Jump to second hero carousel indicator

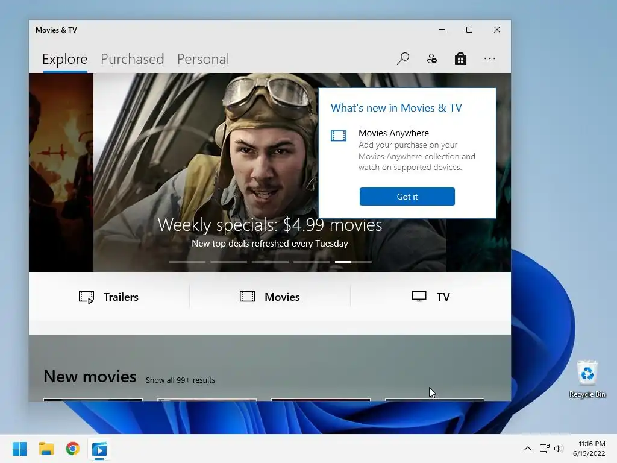click(x=228, y=262)
